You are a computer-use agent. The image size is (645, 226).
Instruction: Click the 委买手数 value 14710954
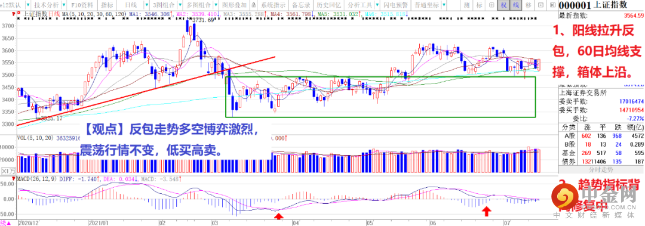coord(631,111)
